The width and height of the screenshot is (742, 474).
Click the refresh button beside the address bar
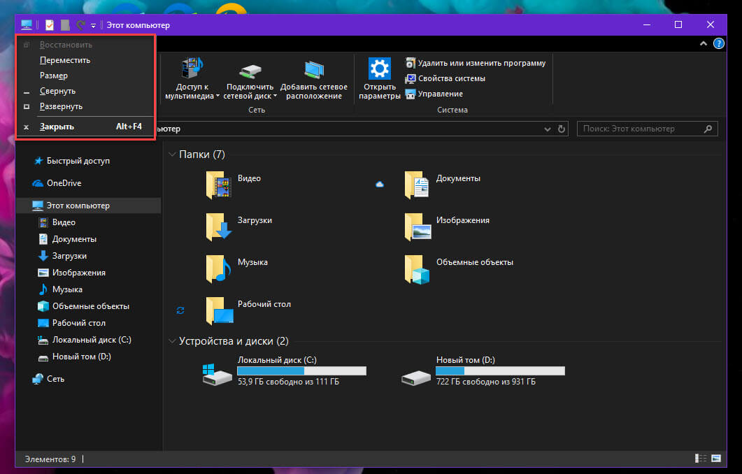click(x=562, y=129)
